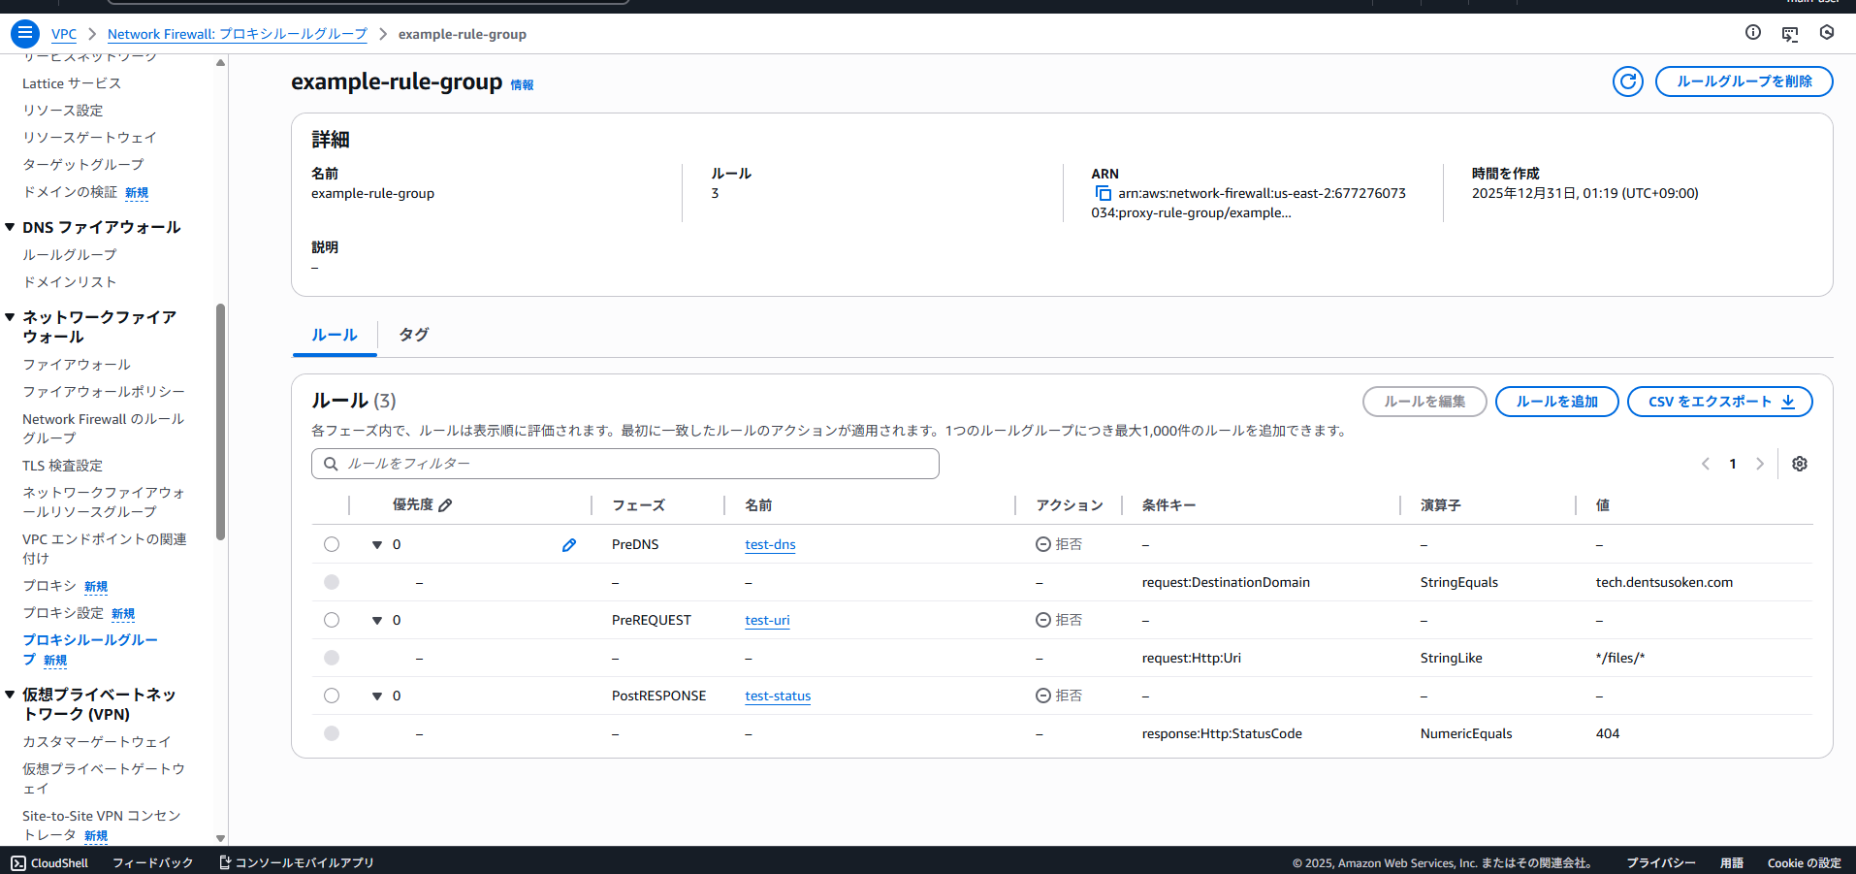Click the ルールをフィルター search field
This screenshot has height=874, width=1856.
pyautogui.click(x=625, y=464)
